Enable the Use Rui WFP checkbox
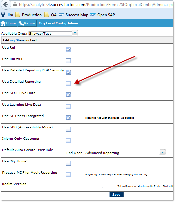The image size is (175, 202). point(68,61)
